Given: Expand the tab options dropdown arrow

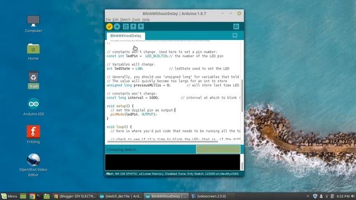Looking at the screenshot, I should [x=235, y=36].
